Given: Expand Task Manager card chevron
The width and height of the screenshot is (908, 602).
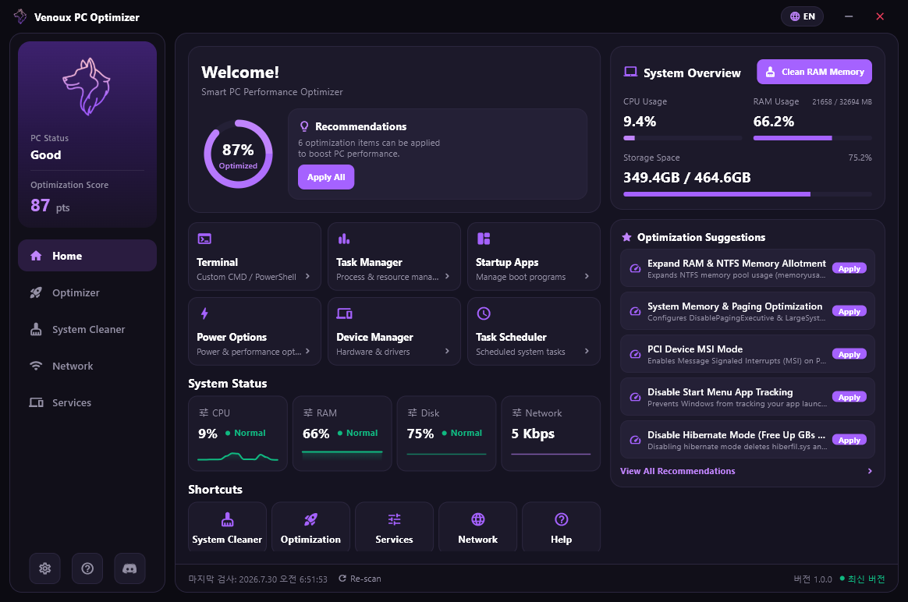Looking at the screenshot, I should [447, 276].
